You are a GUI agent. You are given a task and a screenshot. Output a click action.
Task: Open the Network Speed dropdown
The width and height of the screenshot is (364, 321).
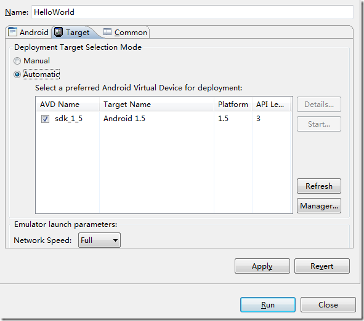coord(99,240)
